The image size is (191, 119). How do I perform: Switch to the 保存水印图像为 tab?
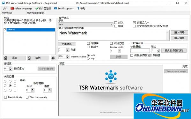35,13
